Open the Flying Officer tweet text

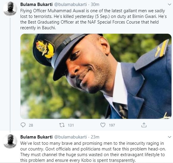93,19
